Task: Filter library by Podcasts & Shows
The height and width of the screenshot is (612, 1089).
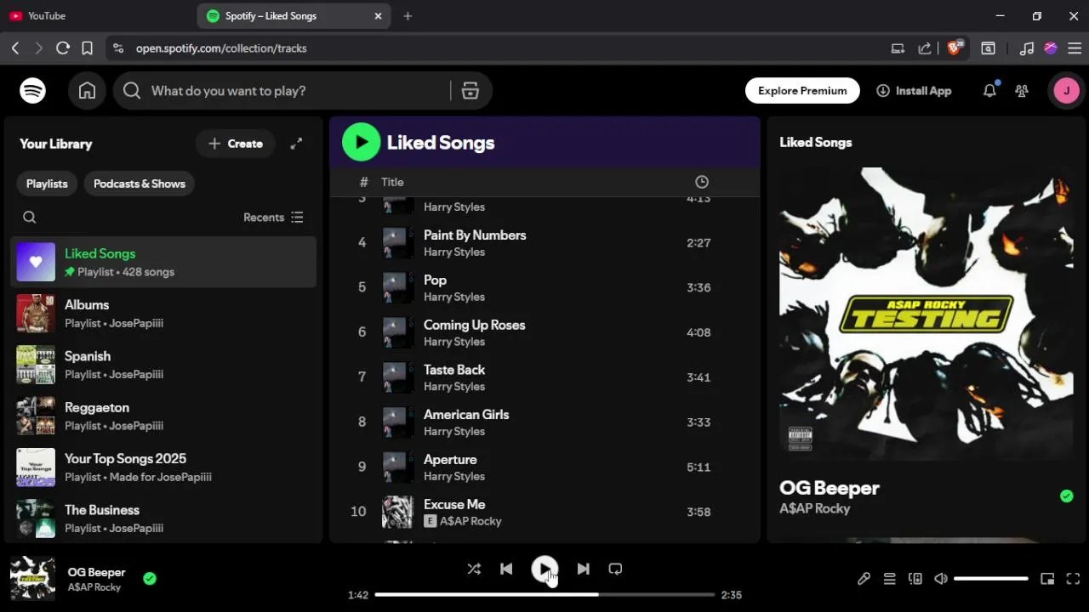Action: [x=140, y=184]
